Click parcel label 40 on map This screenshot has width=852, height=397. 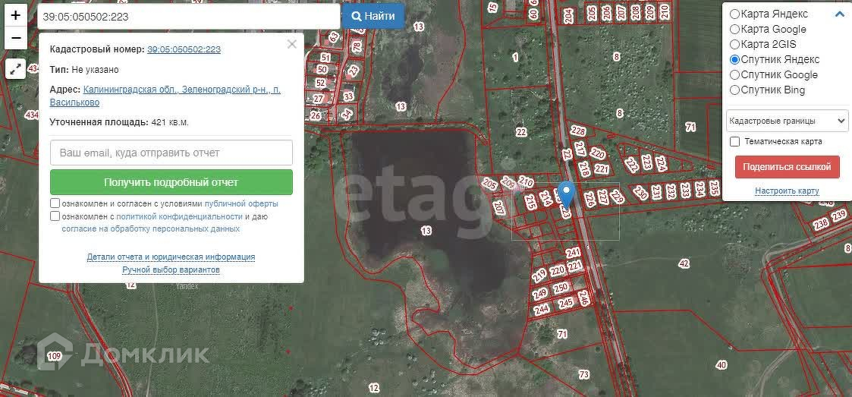721,365
